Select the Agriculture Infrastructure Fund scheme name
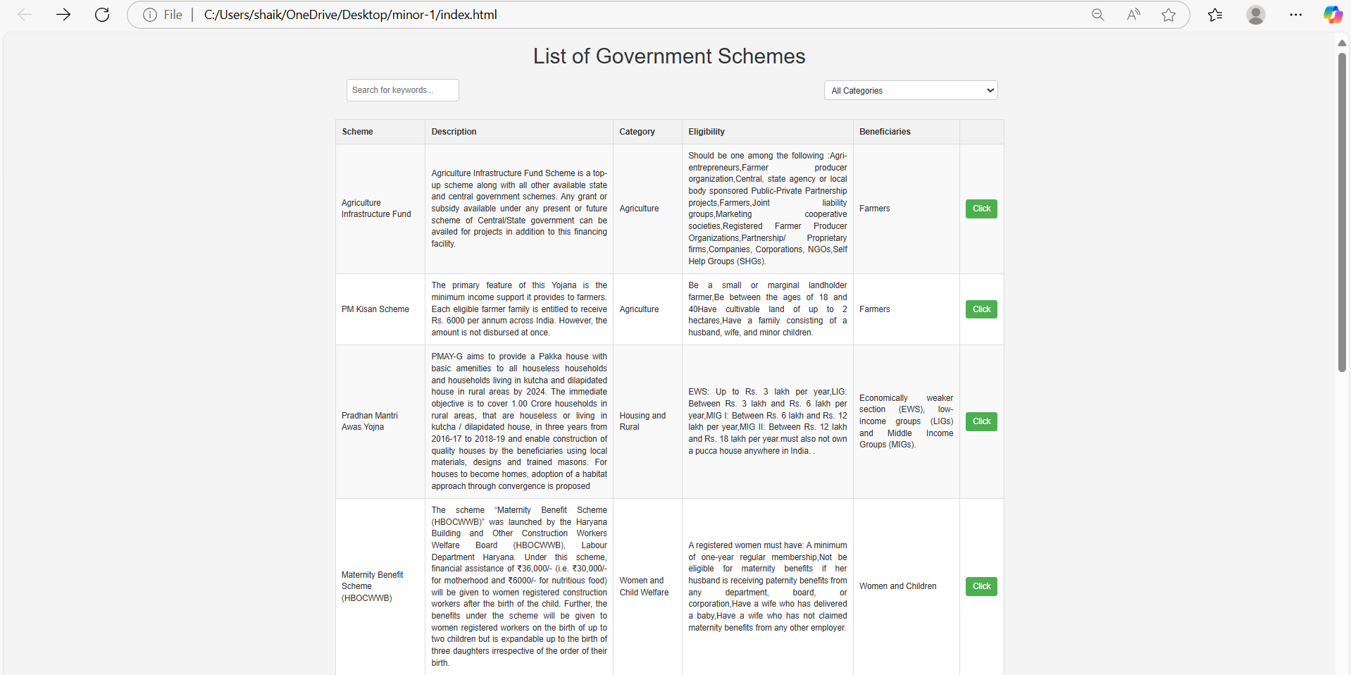Screen dimensions: 1351x675 pyautogui.click(x=376, y=209)
